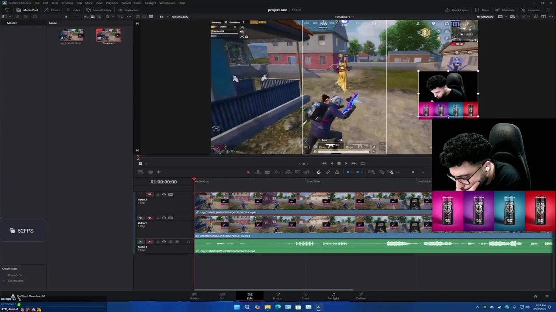556x312 pixels.
Task: Click the Full Extent Zoom icon
Action: [x=371, y=172]
